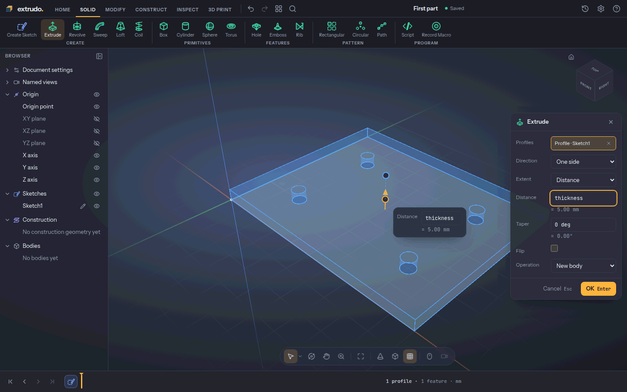Open the 3D PRINT tab
The image size is (627, 392).
click(x=220, y=9)
